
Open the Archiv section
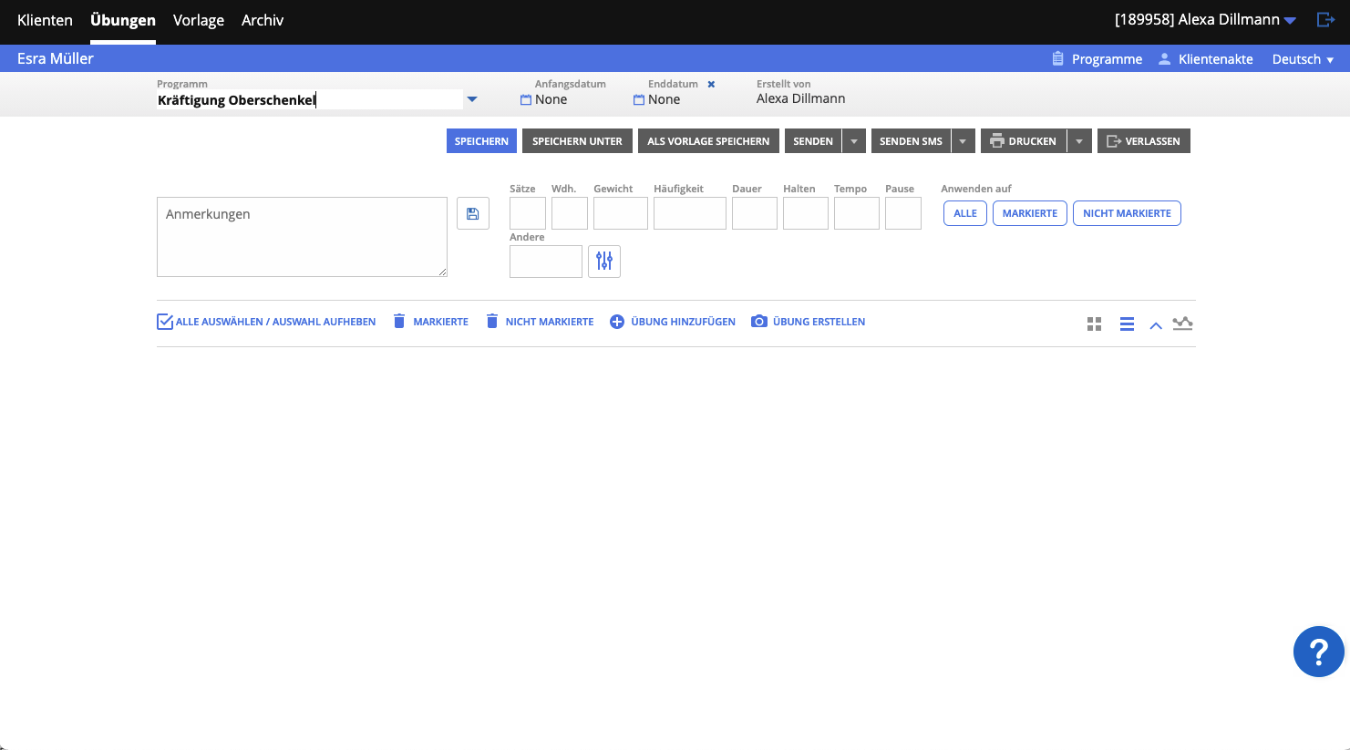tap(262, 20)
